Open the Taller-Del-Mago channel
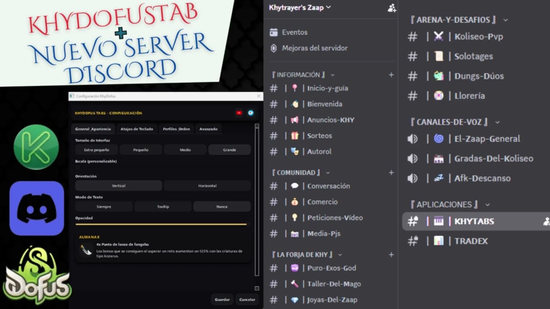Image resolution: width=550 pixels, height=309 pixels. point(334,284)
